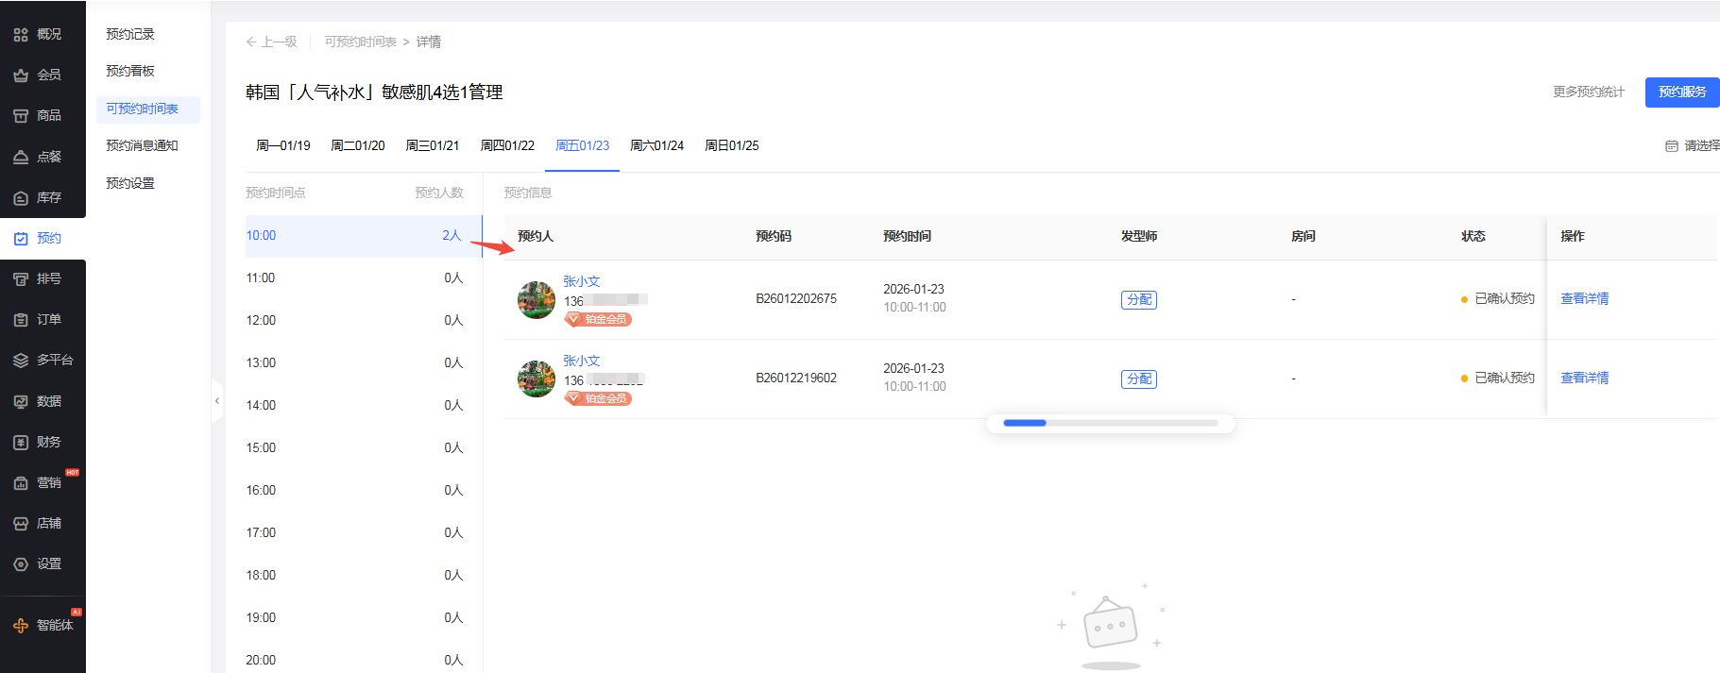Screen dimensions: 1720x673
Task: Open 可预约时间表 breadcrumb link
Action: 360,42
